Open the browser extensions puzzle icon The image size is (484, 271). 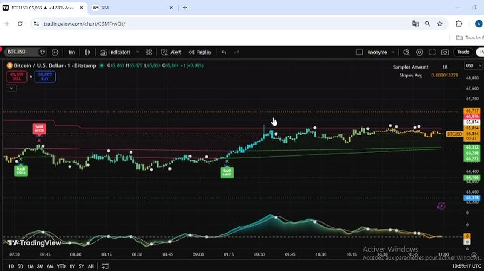459,24
